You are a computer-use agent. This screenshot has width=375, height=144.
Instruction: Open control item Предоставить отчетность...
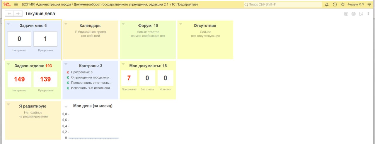tap(91, 83)
